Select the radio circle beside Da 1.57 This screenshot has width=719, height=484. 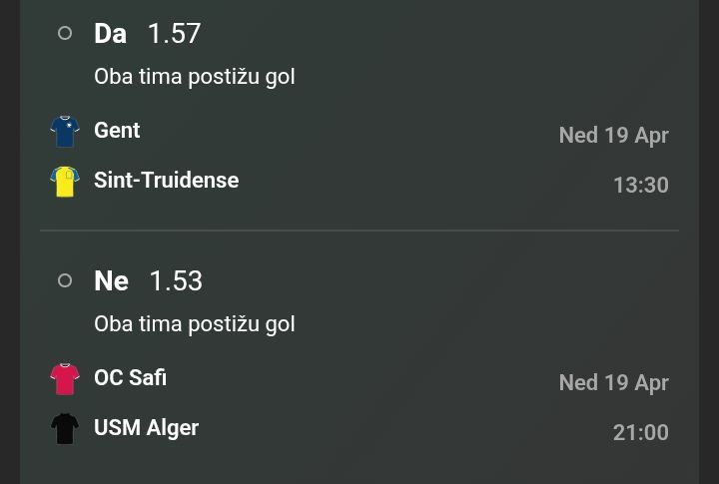65,33
